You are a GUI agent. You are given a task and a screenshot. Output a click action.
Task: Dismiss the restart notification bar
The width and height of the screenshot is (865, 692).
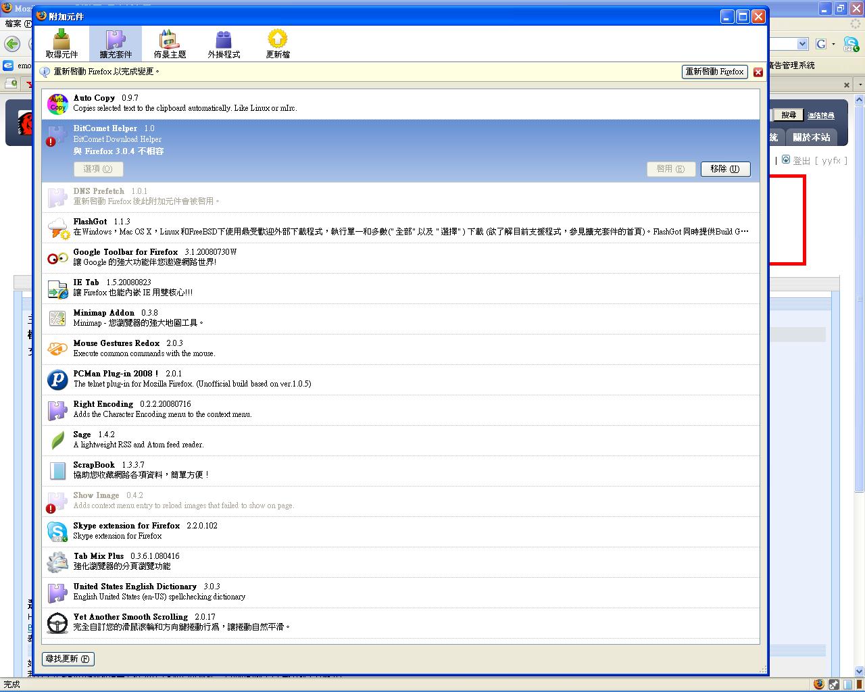pos(758,72)
